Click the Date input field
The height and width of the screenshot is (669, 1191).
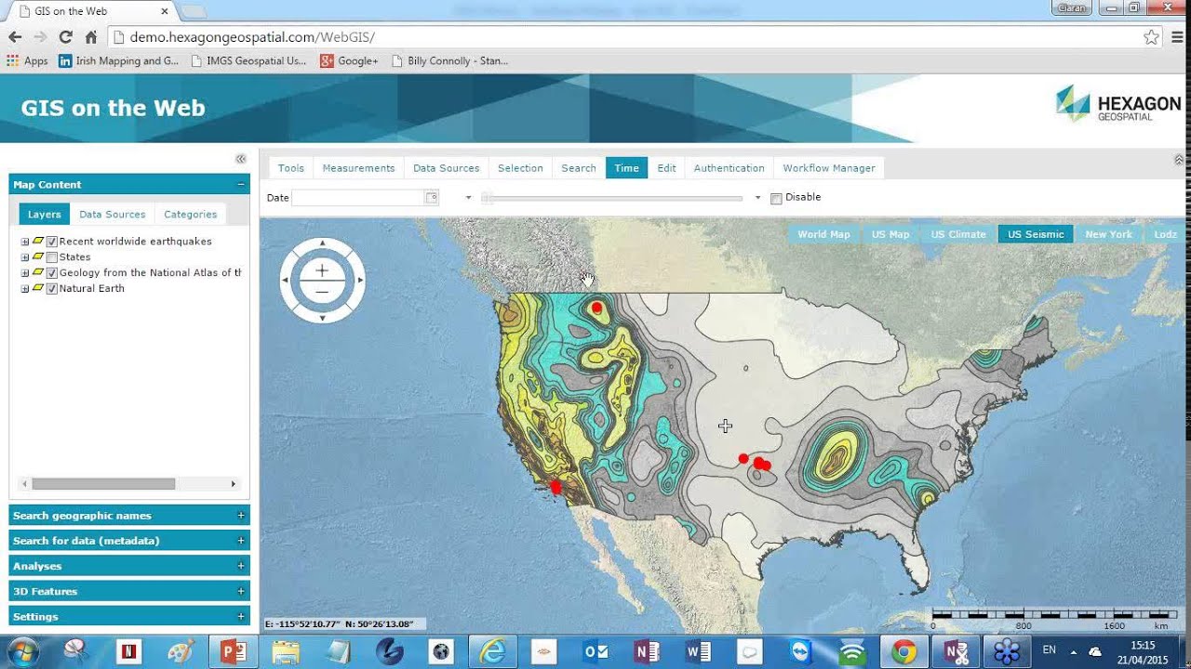[x=358, y=197]
